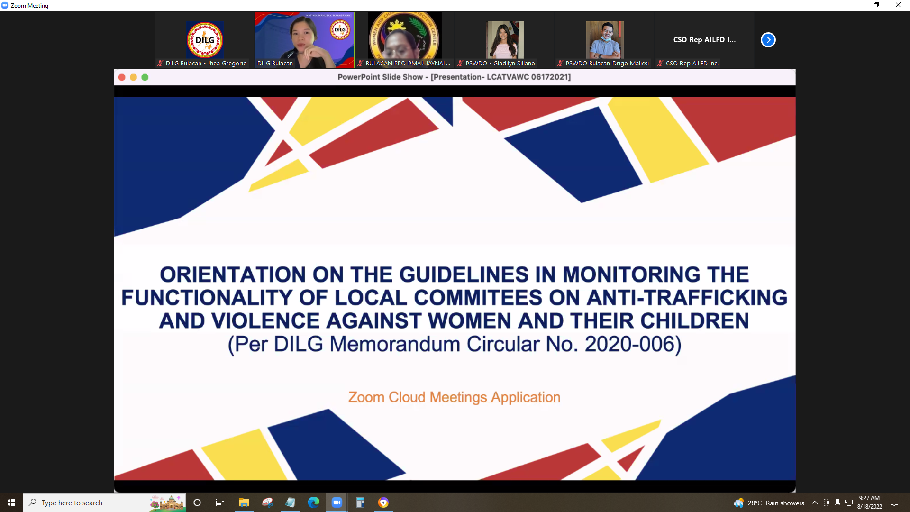The height and width of the screenshot is (512, 910).
Task: Restore down the Zoom Meeting window
Action: click(876, 5)
